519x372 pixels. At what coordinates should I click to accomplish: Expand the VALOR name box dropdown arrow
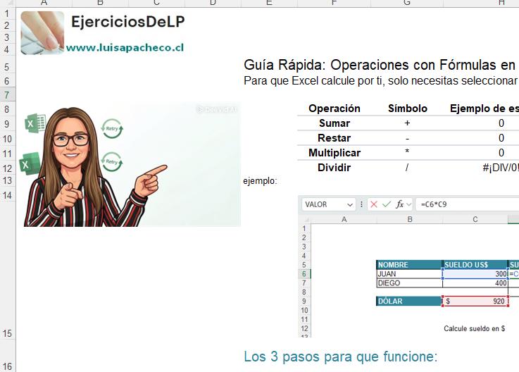[350, 205]
